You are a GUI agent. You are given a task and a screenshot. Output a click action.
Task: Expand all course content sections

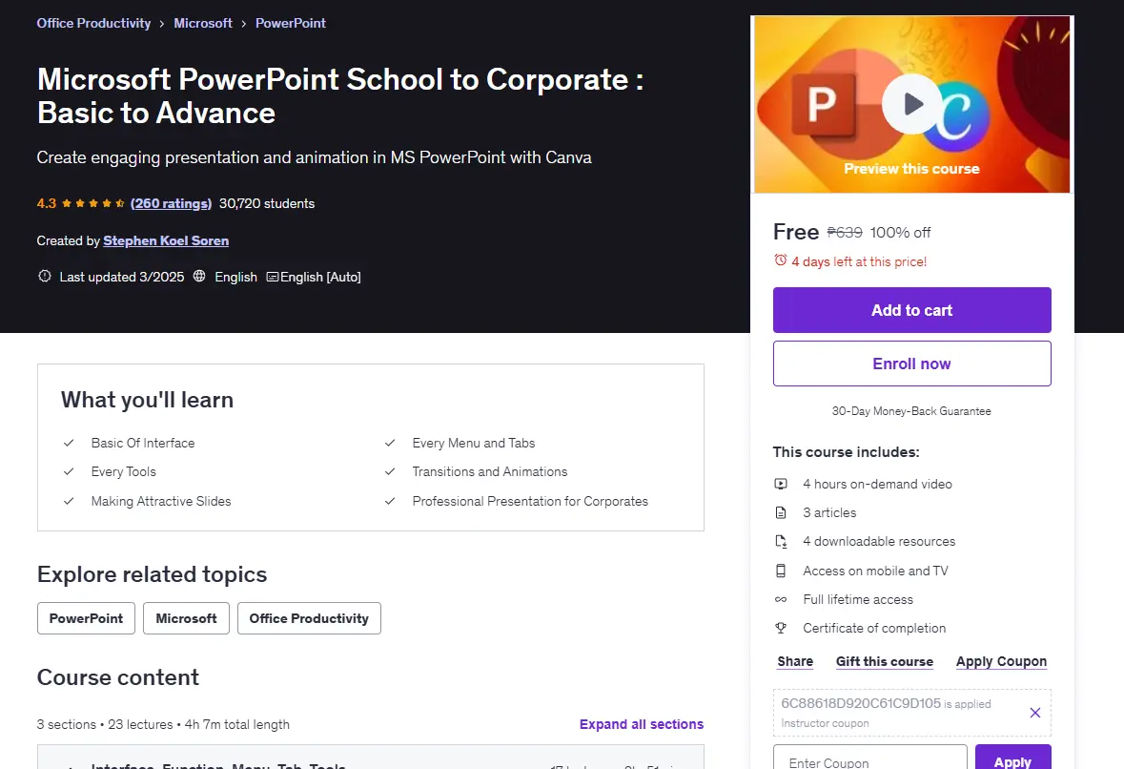pyautogui.click(x=641, y=724)
